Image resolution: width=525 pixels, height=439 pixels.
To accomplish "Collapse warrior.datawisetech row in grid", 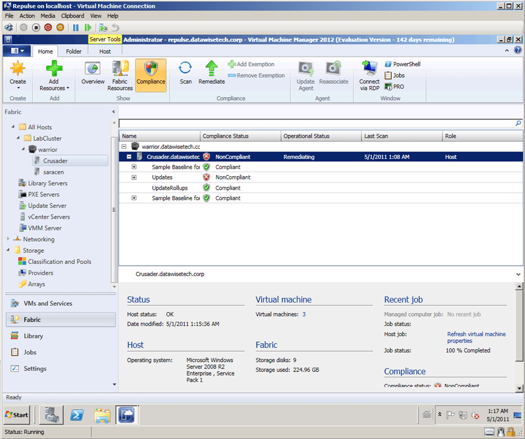I will point(124,146).
